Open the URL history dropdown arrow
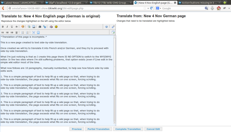Screen dimensions: 231x132 (148, 8)
